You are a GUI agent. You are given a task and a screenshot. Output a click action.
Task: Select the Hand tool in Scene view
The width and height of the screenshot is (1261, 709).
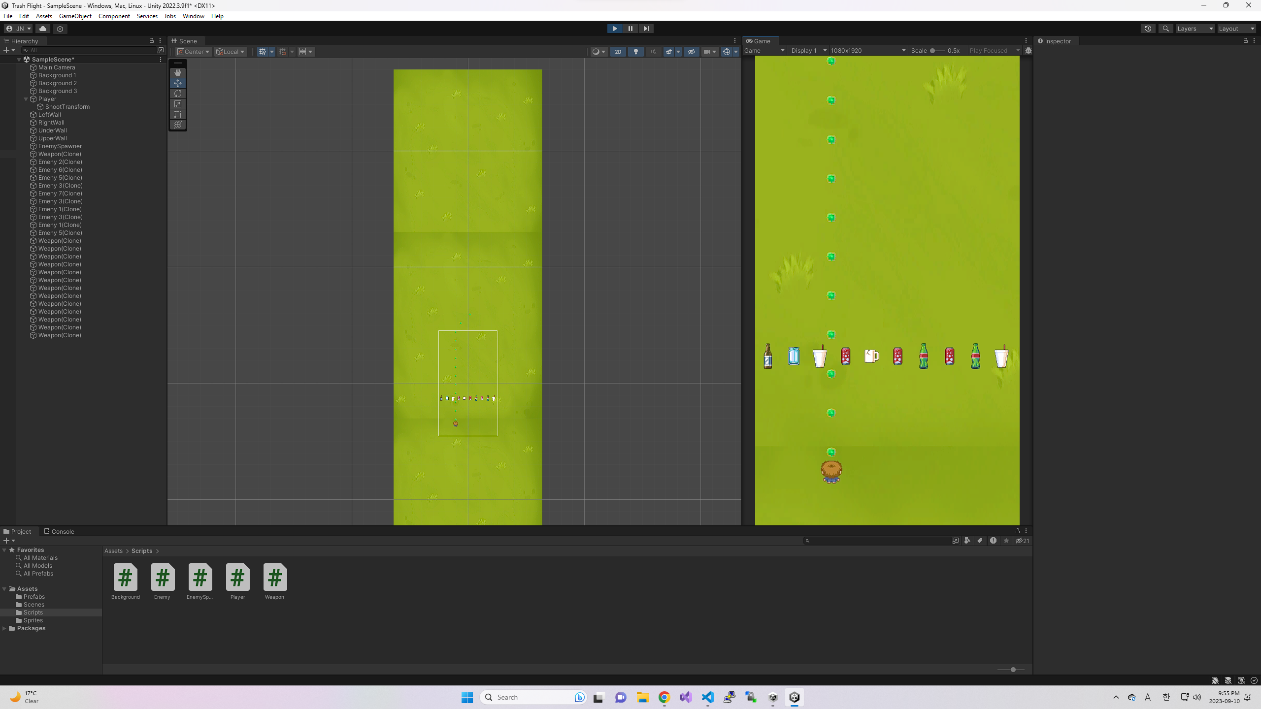pyautogui.click(x=177, y=73)
